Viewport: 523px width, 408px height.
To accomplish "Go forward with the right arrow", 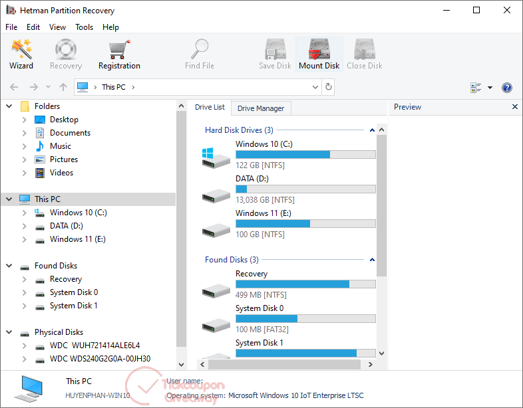I will [34, 87].
